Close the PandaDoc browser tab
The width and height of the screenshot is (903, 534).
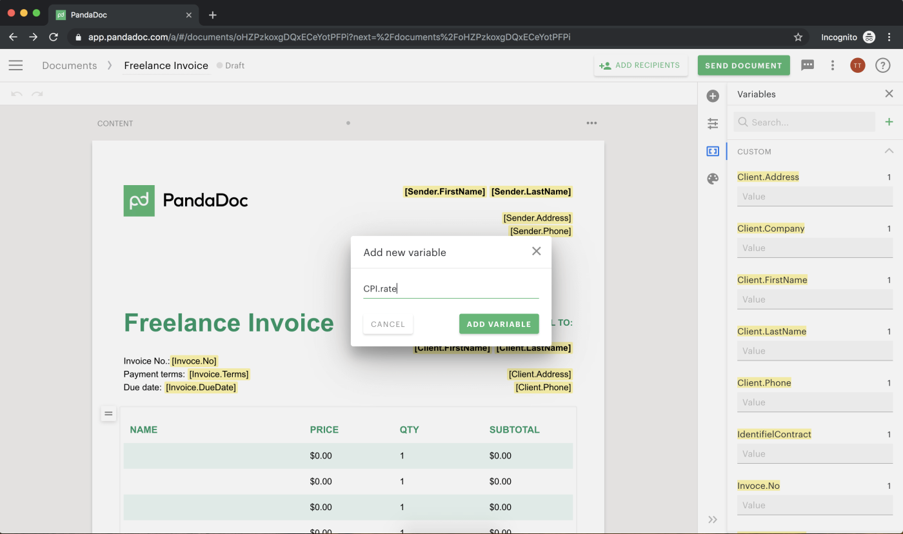pyautogui.click(x=189, y=14)
